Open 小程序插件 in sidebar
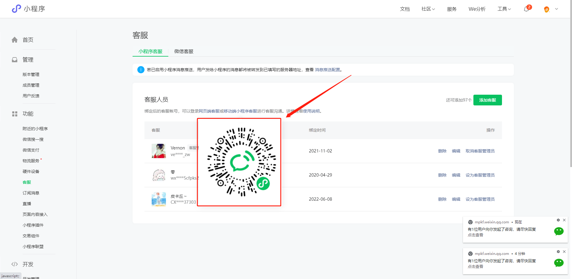The image size is (572, 279). point(33,225)
